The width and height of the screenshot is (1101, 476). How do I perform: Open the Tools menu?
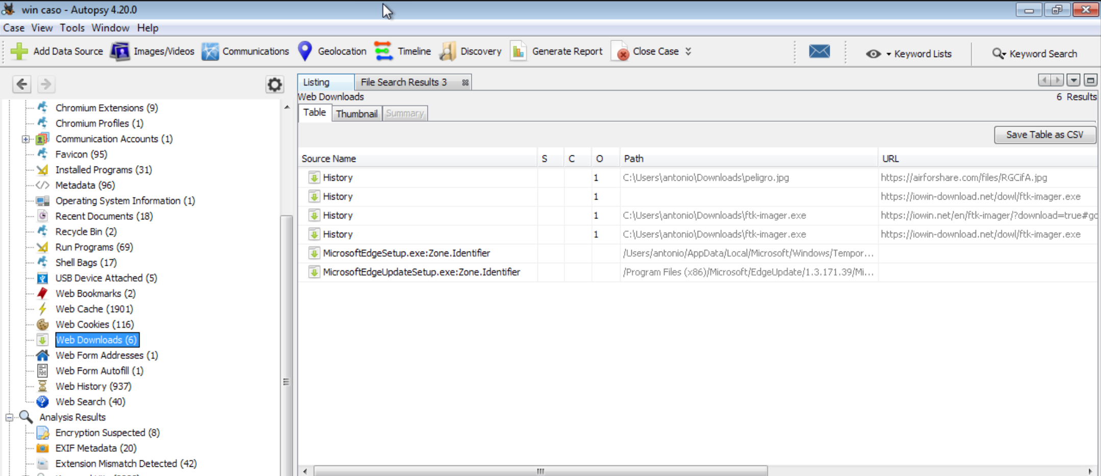72,28
